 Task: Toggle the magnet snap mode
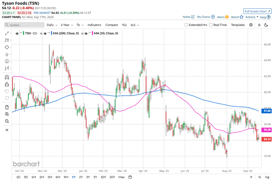click(7, 77)
